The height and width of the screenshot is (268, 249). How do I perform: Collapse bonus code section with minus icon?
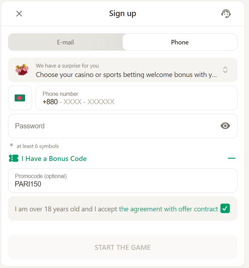(x=232, y=158)
